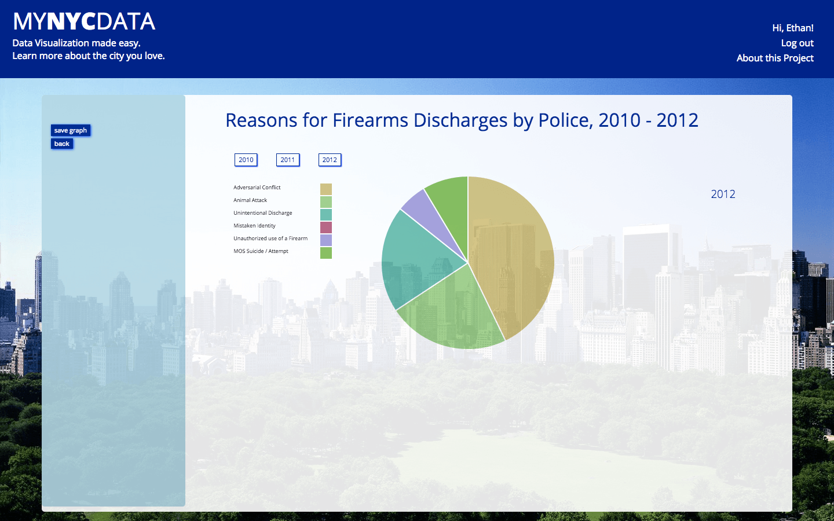834x521 pixels.
Task: Click the 'Data Visualization made easy.' tagline
Action: point(76,43)
